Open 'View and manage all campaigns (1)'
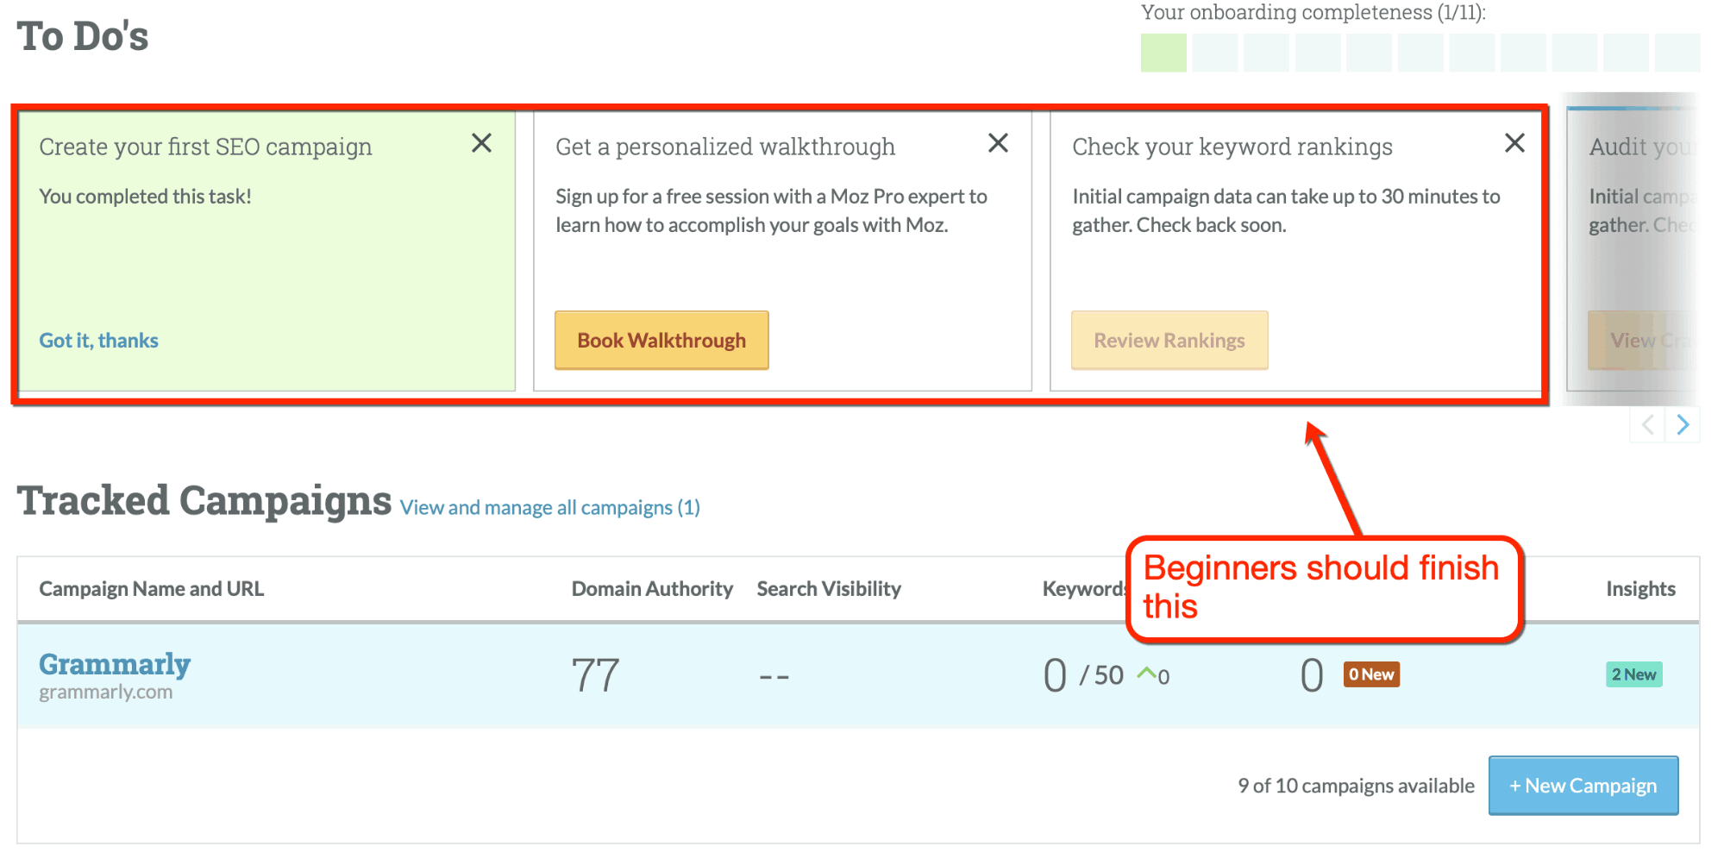Viewport: 1724px width, 865px height. tap(549, 507)
